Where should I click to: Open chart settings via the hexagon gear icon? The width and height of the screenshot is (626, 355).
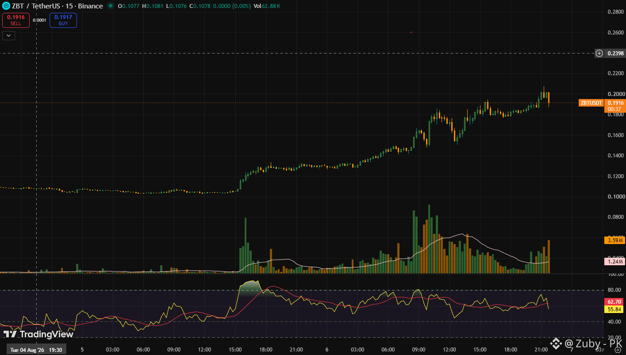618,349
